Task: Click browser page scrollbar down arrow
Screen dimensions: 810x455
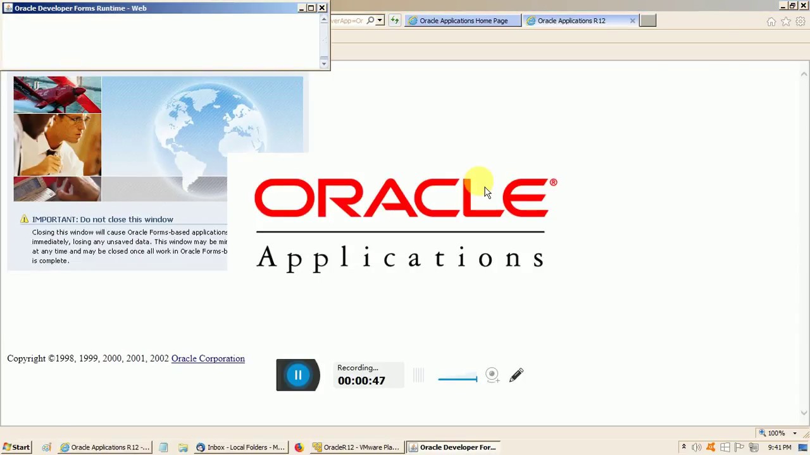Action: point(804,413)
